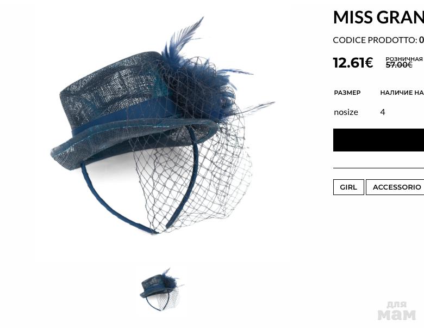Click the horizontal divider above the tags

(x=378, y=168)
